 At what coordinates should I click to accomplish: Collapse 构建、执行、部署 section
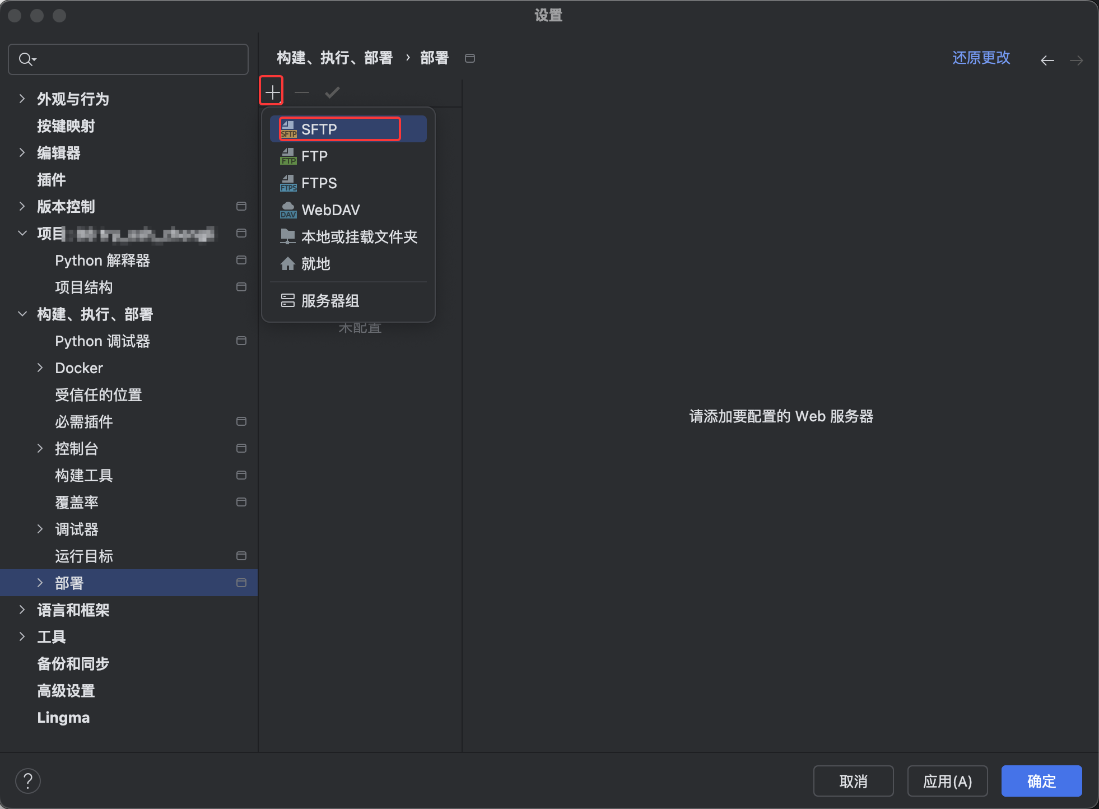(22, 314)
